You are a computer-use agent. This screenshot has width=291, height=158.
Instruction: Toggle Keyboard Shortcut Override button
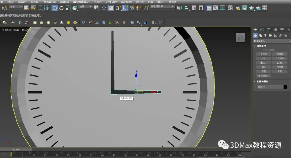point(111,8)
